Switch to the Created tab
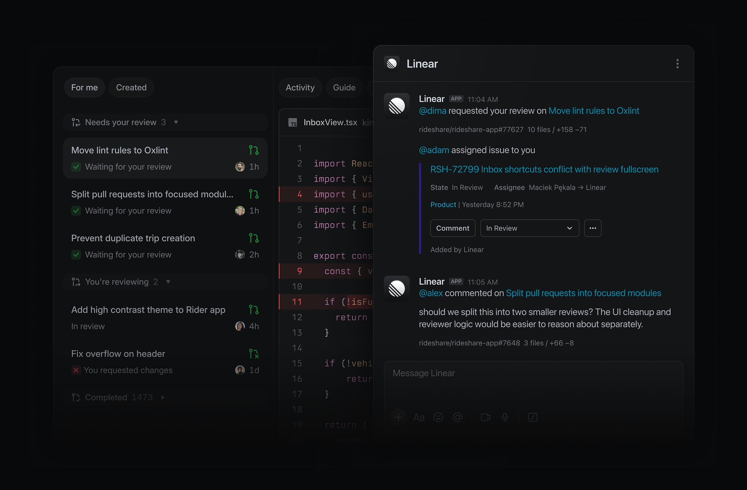 [x=131, y=88]
